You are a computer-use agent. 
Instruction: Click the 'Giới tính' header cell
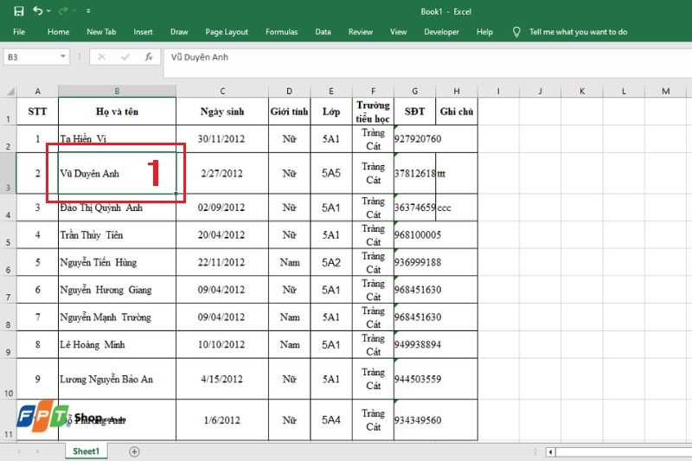point(289,112)
